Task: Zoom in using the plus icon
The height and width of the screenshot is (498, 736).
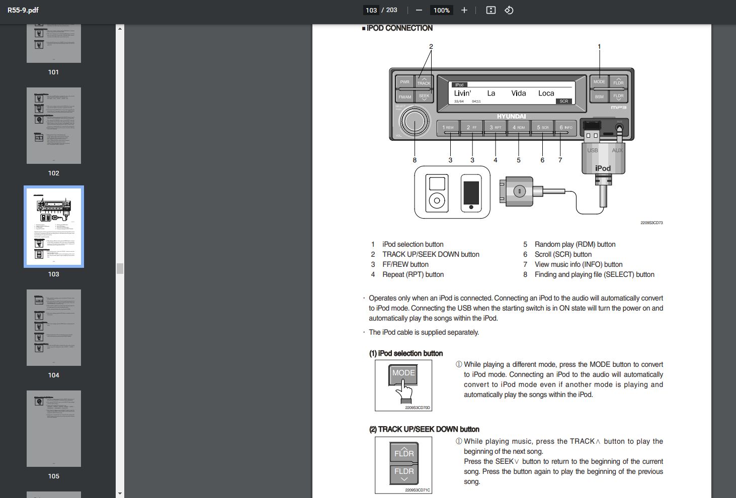Action: point(464,10)
